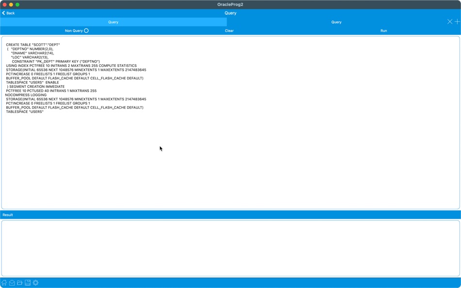The image size is (461, 288).
Task: Minimize the window with the yellow traffic light
Action: tap(10, 3)
